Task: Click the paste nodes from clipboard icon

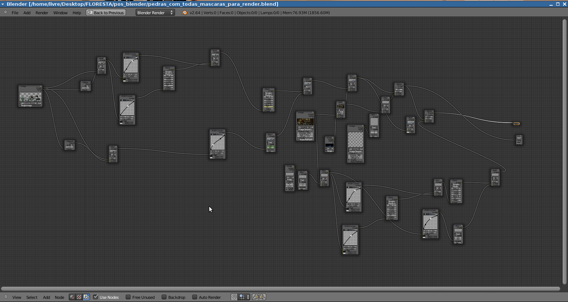Action: [x=262, y=297]
